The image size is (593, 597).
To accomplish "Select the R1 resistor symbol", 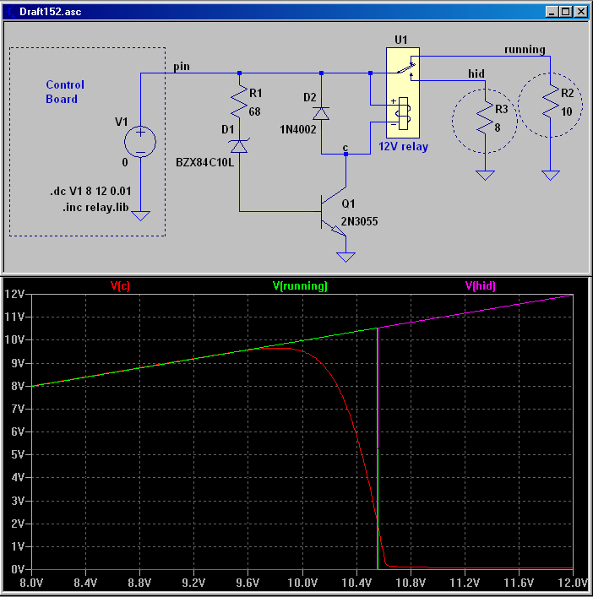I will point(239,100).
